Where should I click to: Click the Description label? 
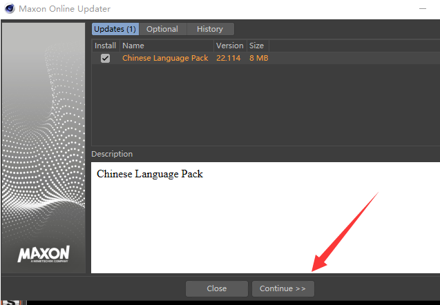(112, 154)
